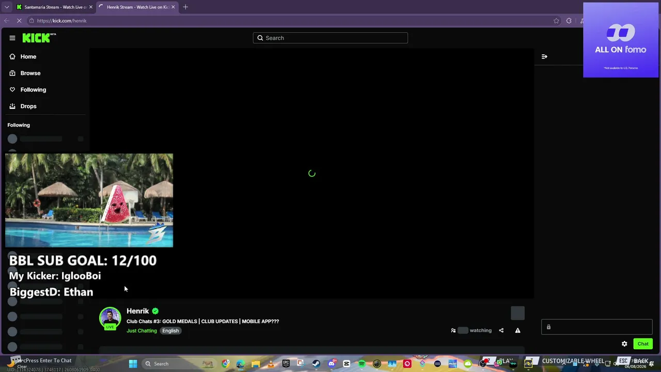
Task: Click the Kick logo
Action: [x=39, y=38]
